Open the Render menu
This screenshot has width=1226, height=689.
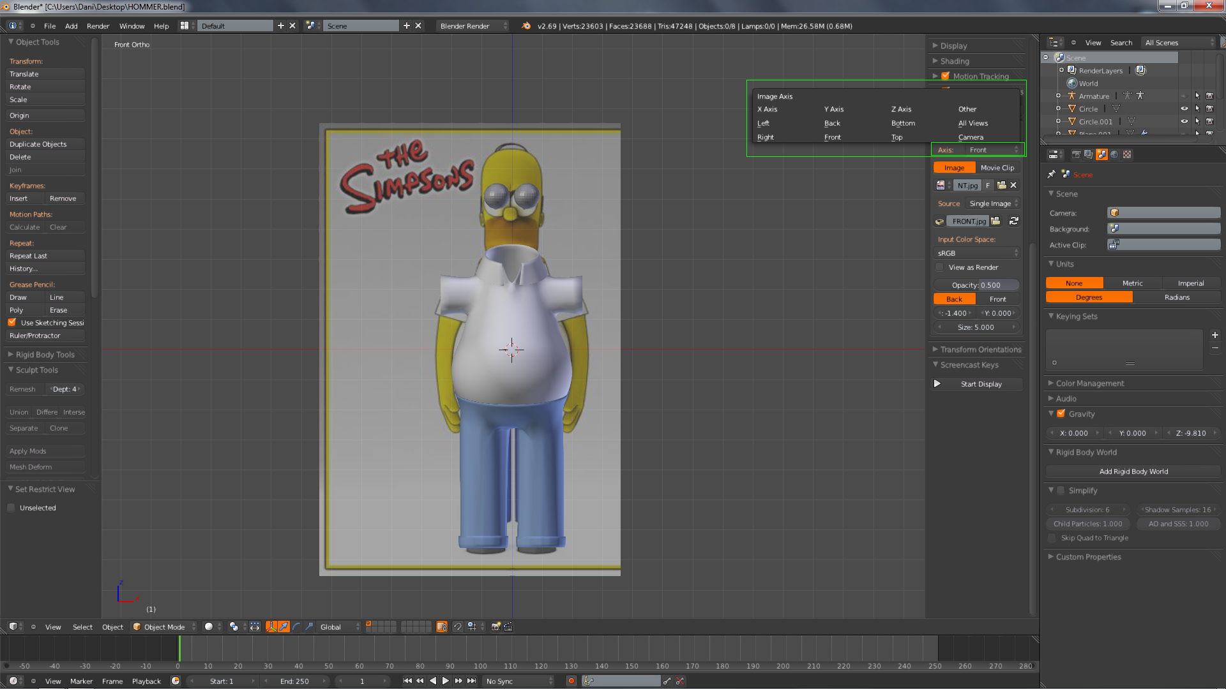pos(98,26)
